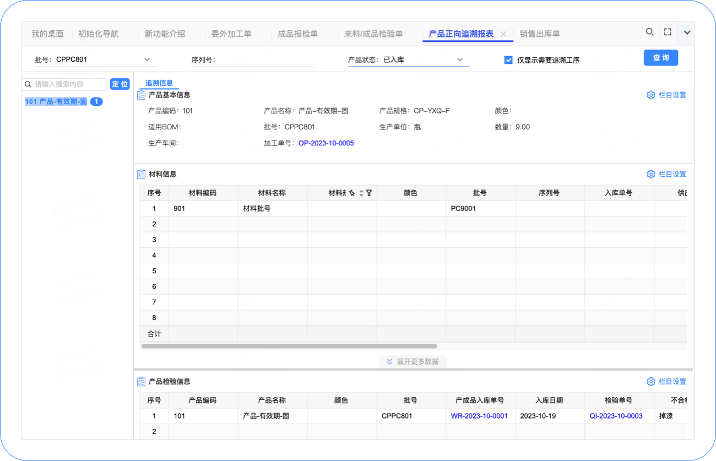Image resolution: width=716 pixels, height=461 pixels.
Task: Open the 批号 dropdown
Action: coord(147,60)
